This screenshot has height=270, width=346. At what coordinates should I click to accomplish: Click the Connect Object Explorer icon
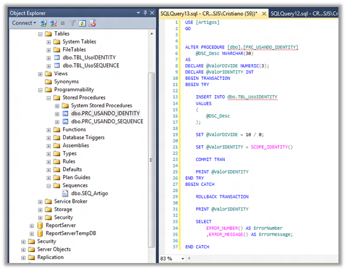(43, 23)
